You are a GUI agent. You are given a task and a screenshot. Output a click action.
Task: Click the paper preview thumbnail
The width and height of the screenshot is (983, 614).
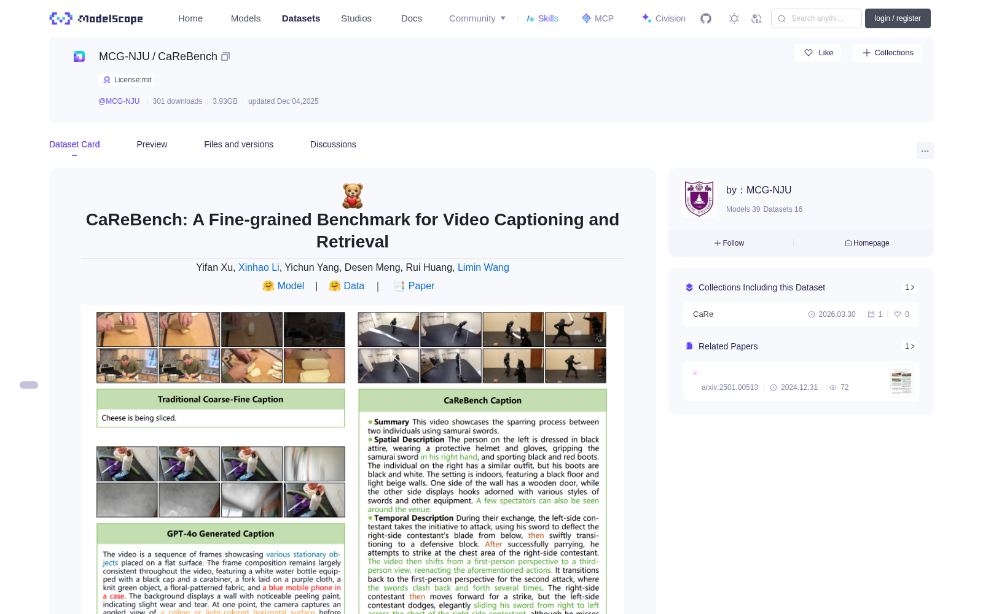(901, 381)
